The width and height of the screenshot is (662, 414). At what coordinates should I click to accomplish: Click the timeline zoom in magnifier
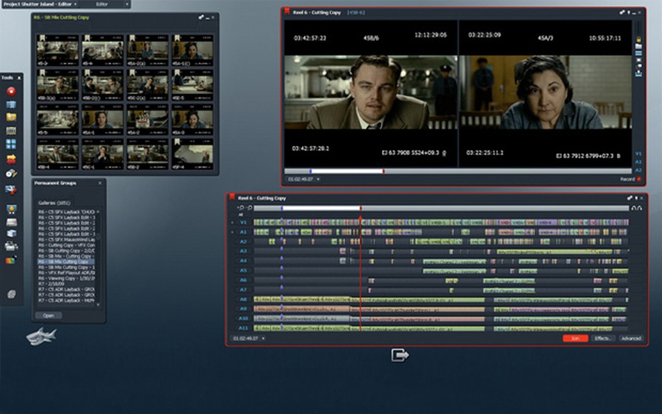241,208
